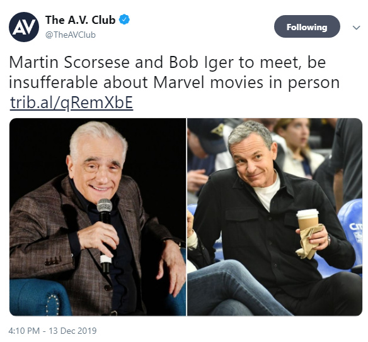368x342 pixels.
Task: View right photo of man holding coffee
Action: click(275, 217)
